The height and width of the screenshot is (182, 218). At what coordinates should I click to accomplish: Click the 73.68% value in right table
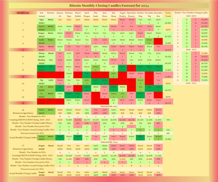pos(204,77)
